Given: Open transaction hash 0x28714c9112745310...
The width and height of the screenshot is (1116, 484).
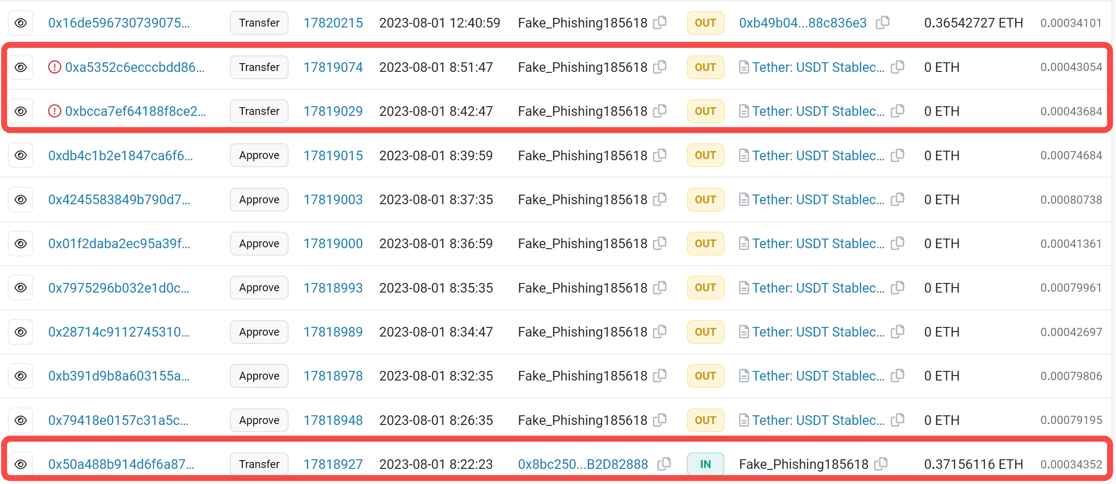Looking at the screenshot, I should tap(119, 332).
